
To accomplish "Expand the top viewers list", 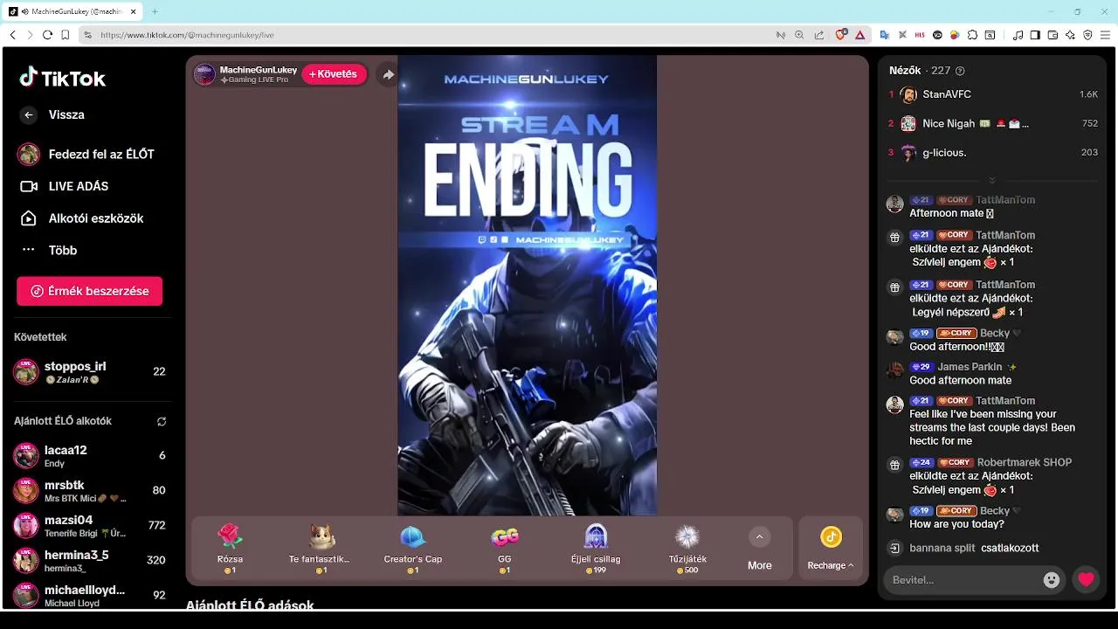I will pyautogui.click(x=991, y=181).
